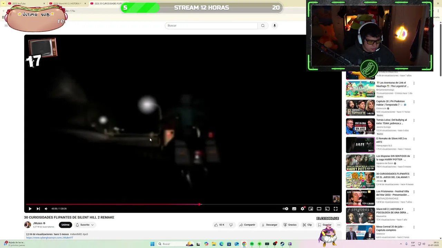Open the YouTube guide hamburger menu
The image size is (442, 248).
pos(6,25)
